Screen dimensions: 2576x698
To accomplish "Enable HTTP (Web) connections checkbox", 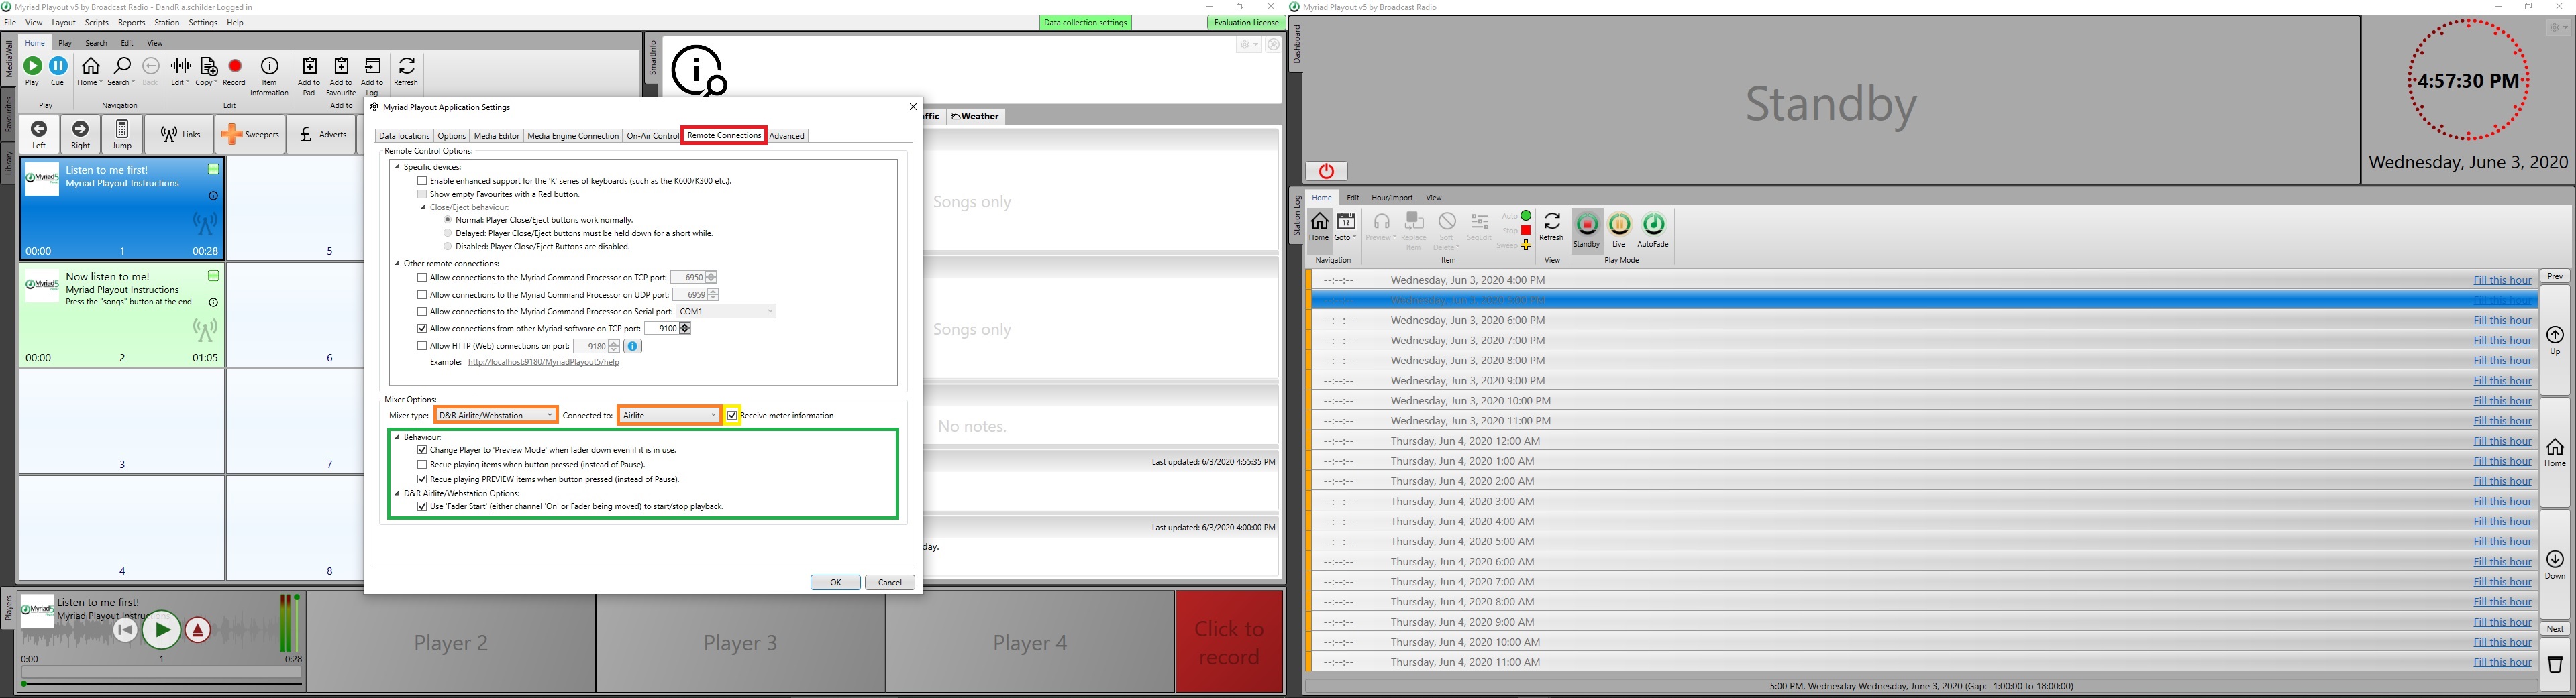I will pyautogui.click(x=422, y=347).
